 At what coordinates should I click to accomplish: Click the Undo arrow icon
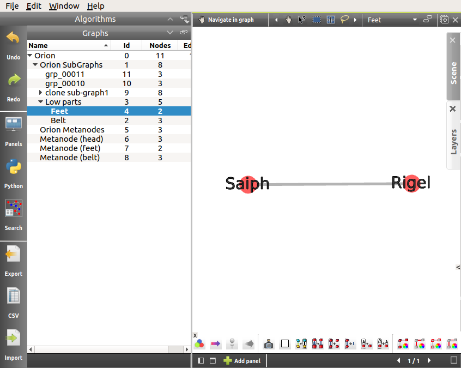pyautogui.click(x=13, y=39)
